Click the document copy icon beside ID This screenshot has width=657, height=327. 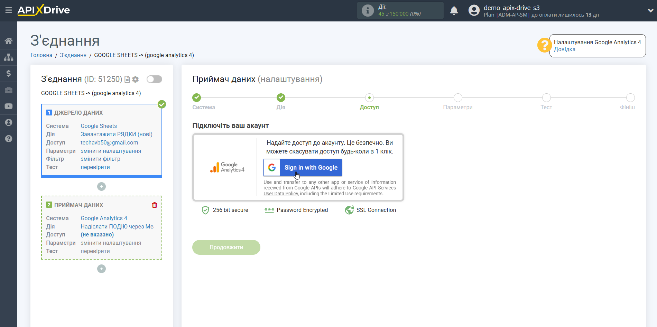pyautogui.click(x=127, y=80)
